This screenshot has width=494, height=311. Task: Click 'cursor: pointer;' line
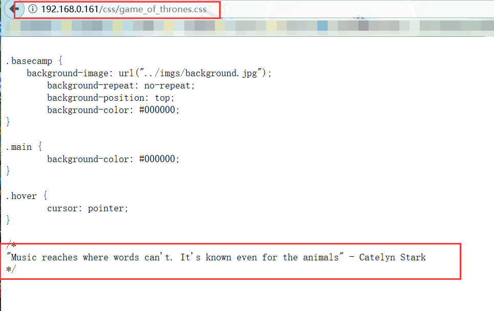88,208
